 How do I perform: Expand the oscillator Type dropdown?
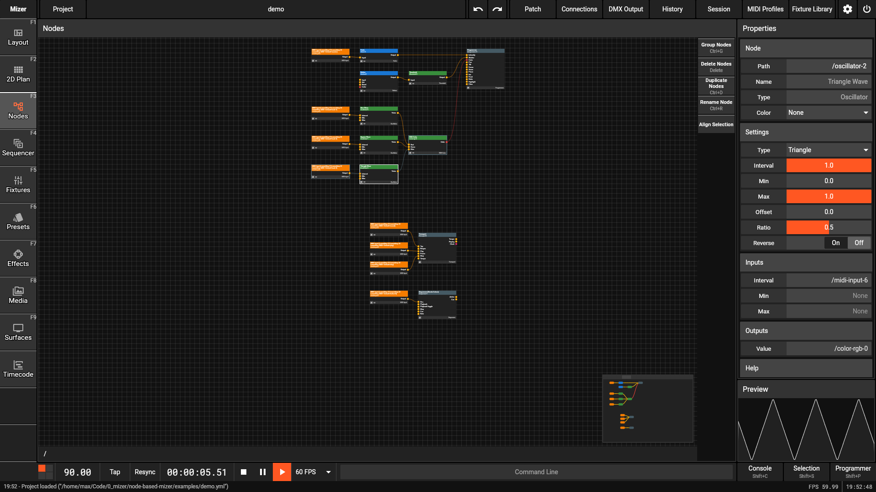828,150
